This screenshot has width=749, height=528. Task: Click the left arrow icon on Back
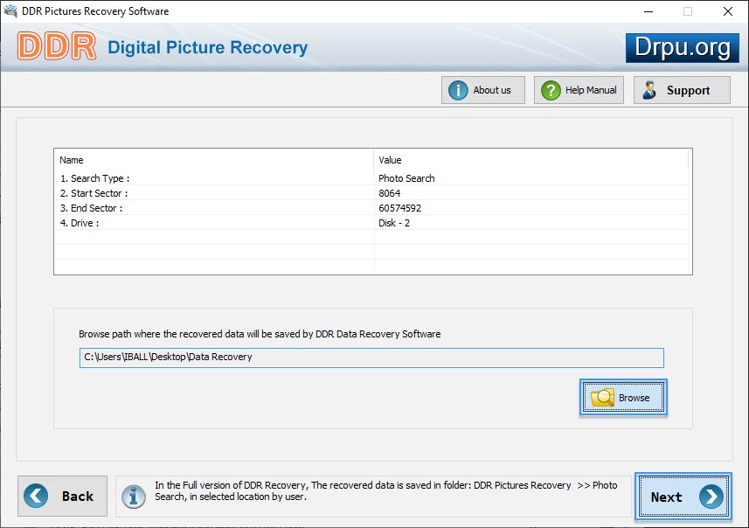[36, 496]
